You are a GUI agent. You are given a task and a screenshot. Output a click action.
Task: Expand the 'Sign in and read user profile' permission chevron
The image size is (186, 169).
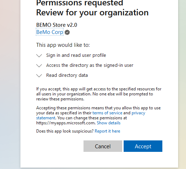(x=39, y=56)
